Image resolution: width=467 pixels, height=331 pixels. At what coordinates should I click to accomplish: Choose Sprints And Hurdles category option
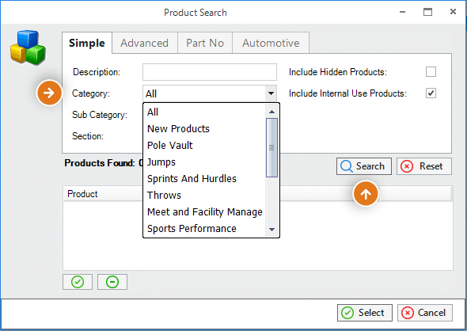pos(192,179)
